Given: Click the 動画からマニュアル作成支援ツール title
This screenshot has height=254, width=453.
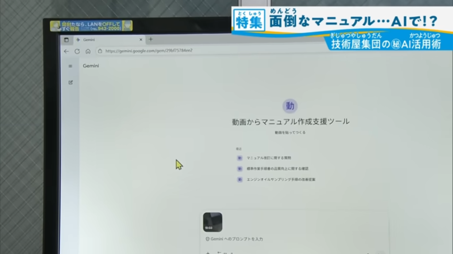Looking at the screenshot, I should [x=290, y=122].
